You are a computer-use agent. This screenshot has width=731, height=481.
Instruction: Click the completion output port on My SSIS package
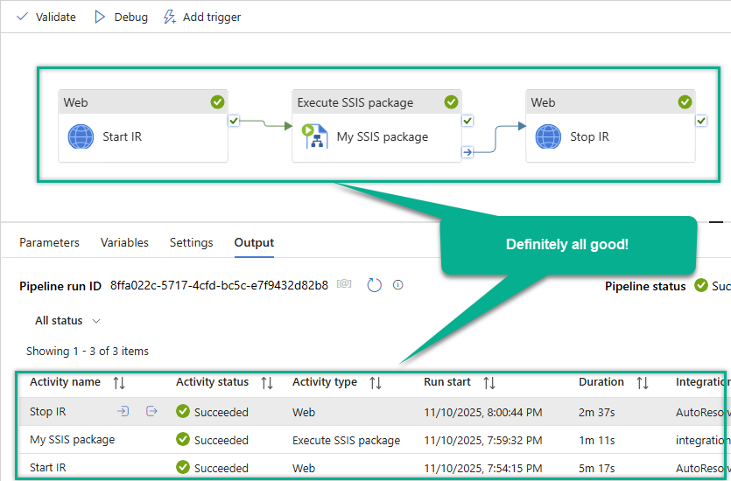pos(467,152)
